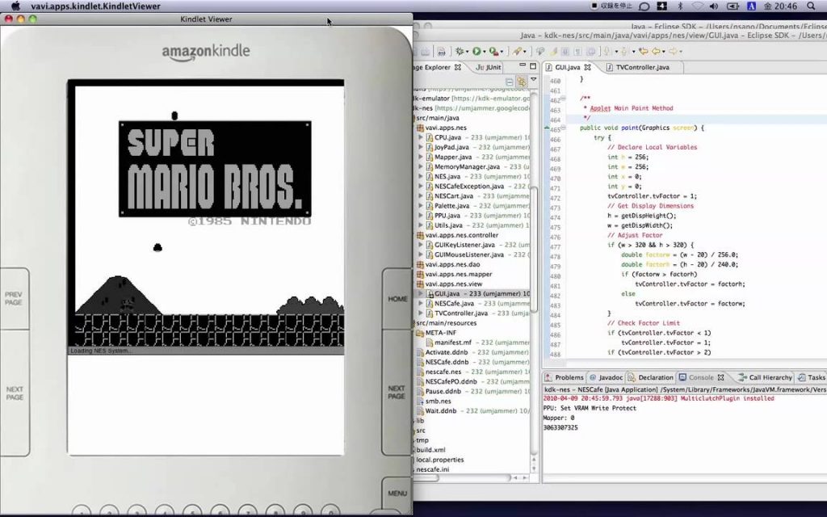Select build.xml in the project tree

[430, 450]
